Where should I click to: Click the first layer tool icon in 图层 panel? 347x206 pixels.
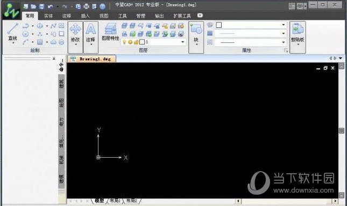tap(124, 26)
